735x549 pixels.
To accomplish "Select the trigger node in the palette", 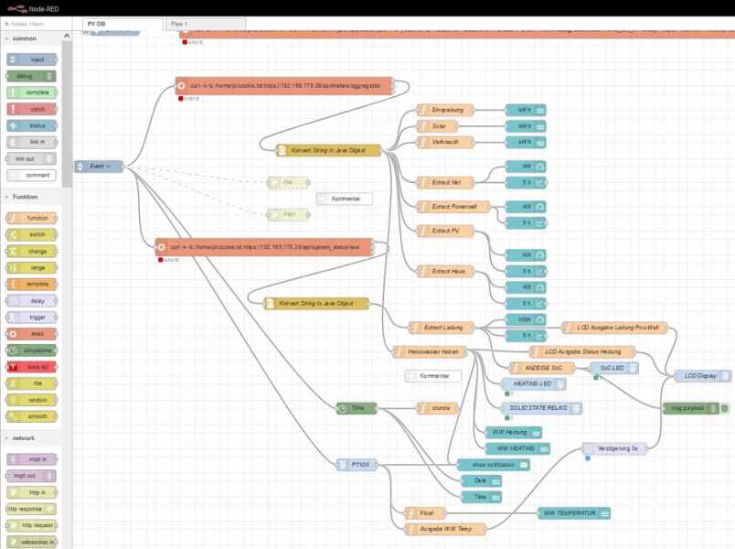I will [31, 318].
